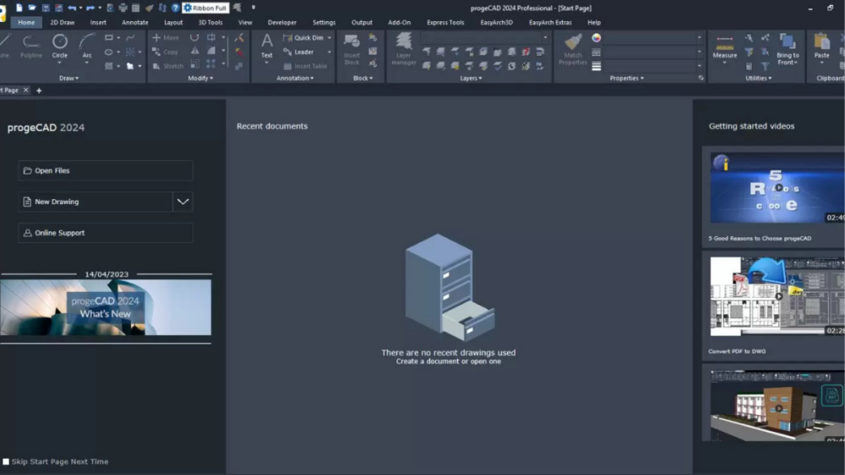Click the Open folder icon in quick access toolbar

(32, 8)
